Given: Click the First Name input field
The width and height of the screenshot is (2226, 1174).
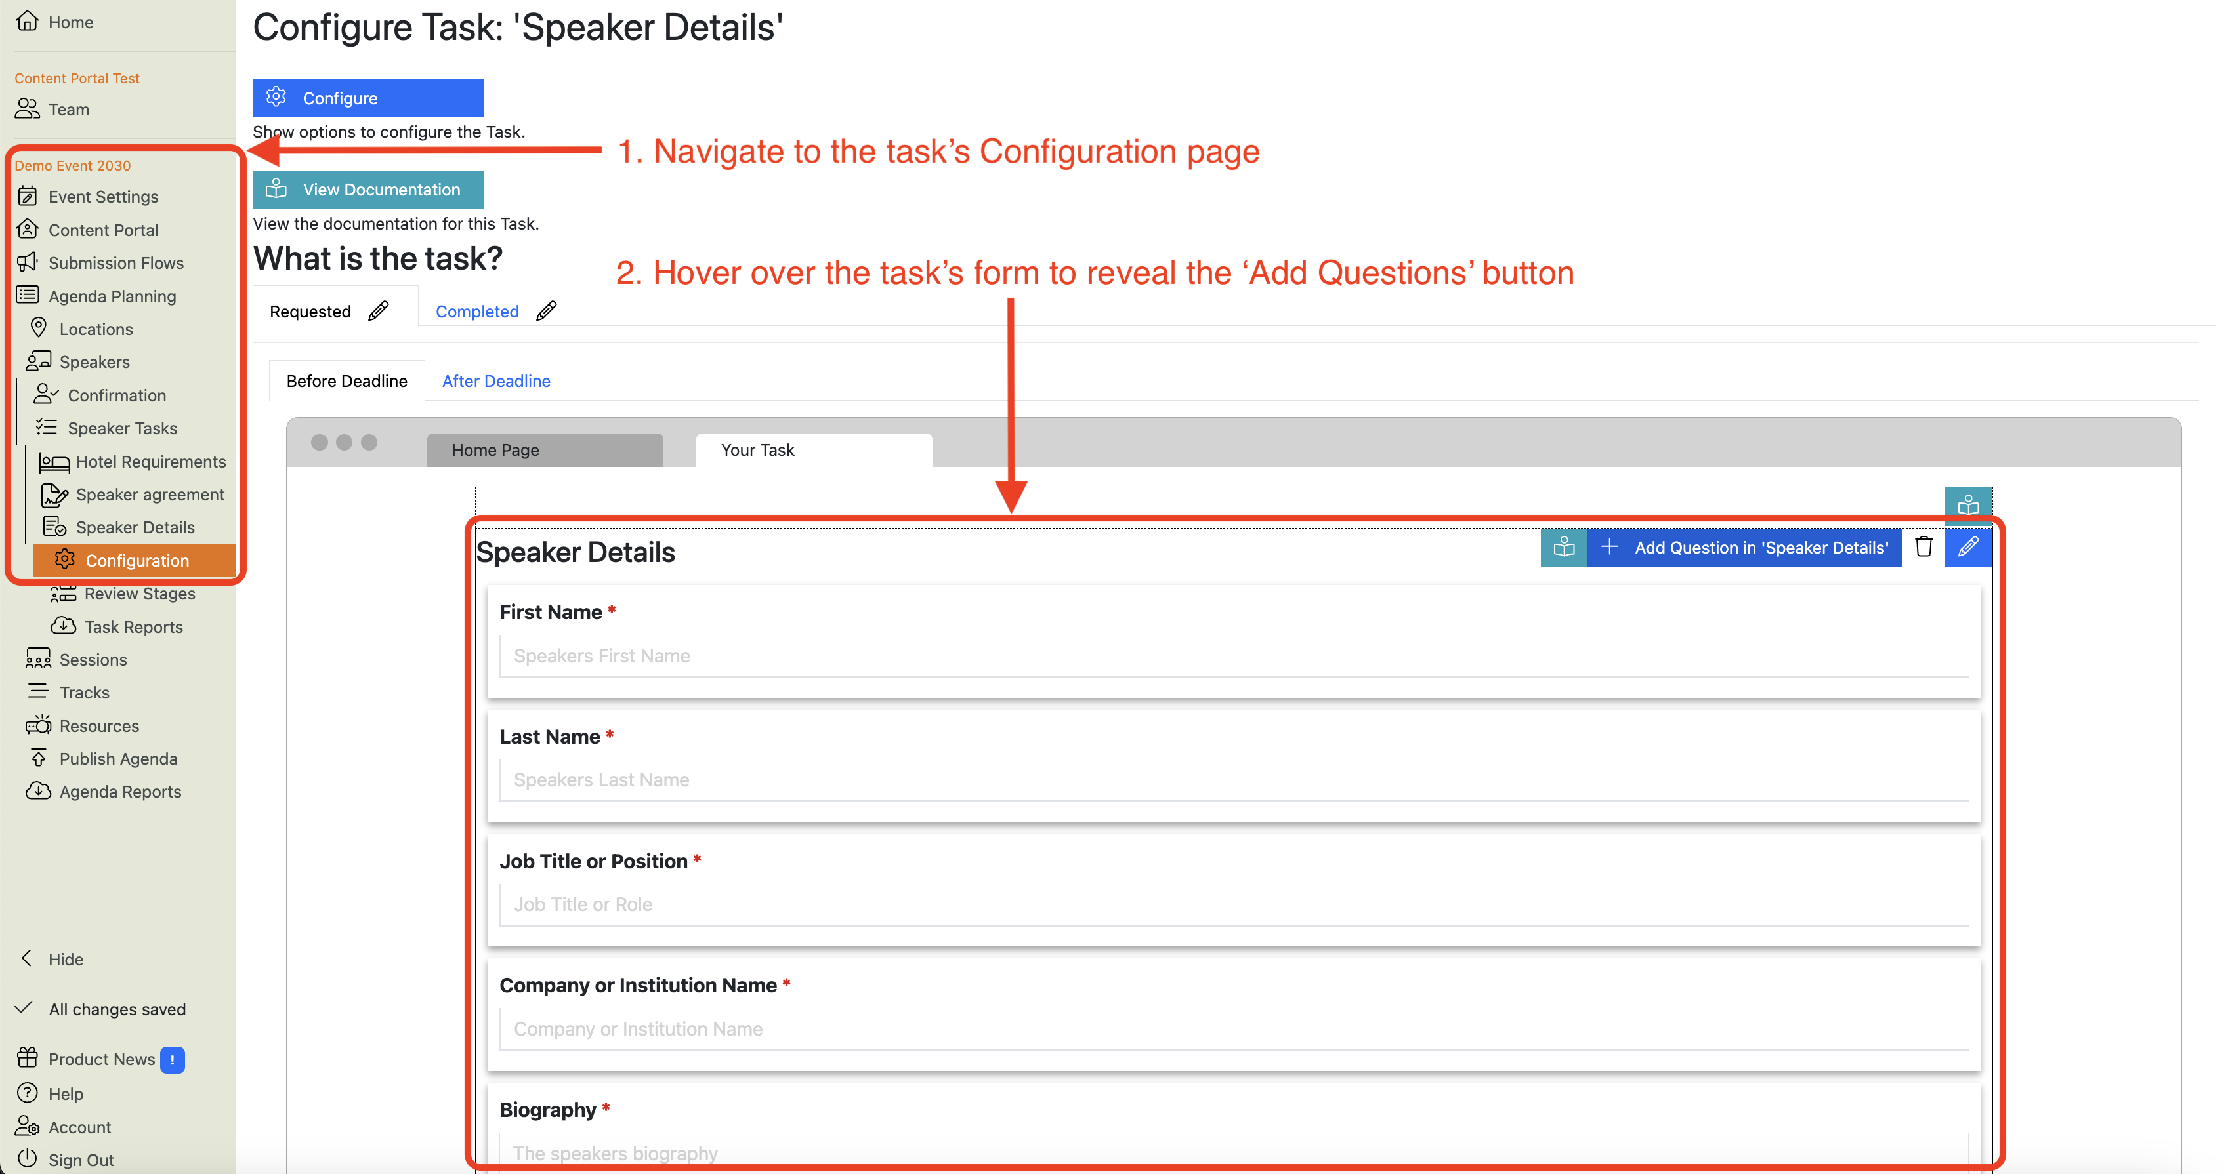Looking at the screenshot, I should [1234, 656].
